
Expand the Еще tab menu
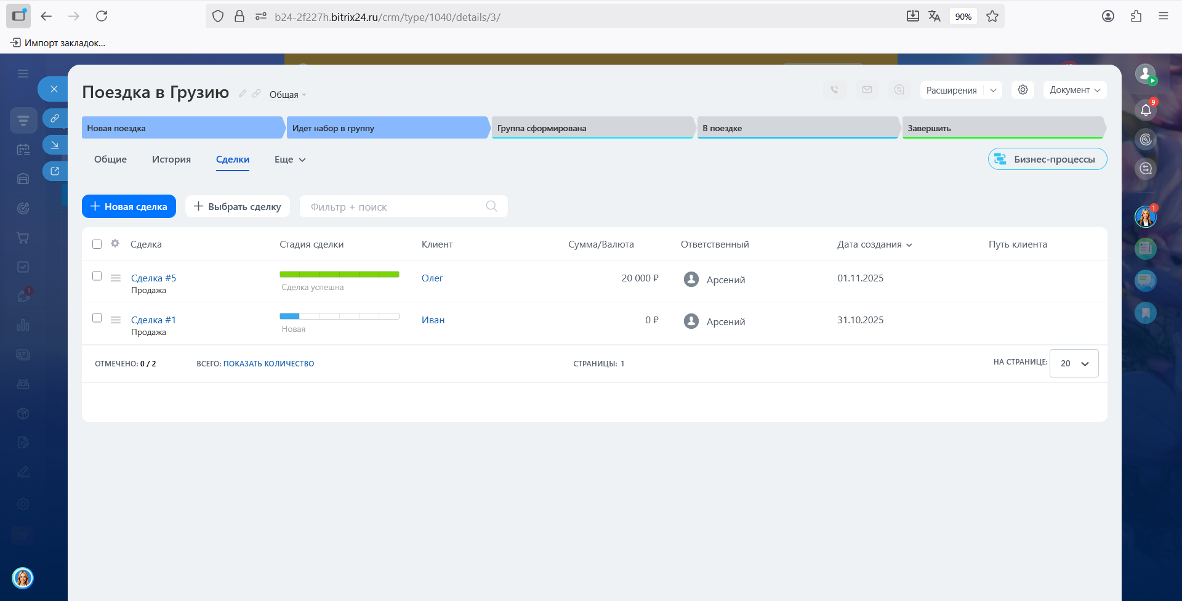[x=290, y=159]
